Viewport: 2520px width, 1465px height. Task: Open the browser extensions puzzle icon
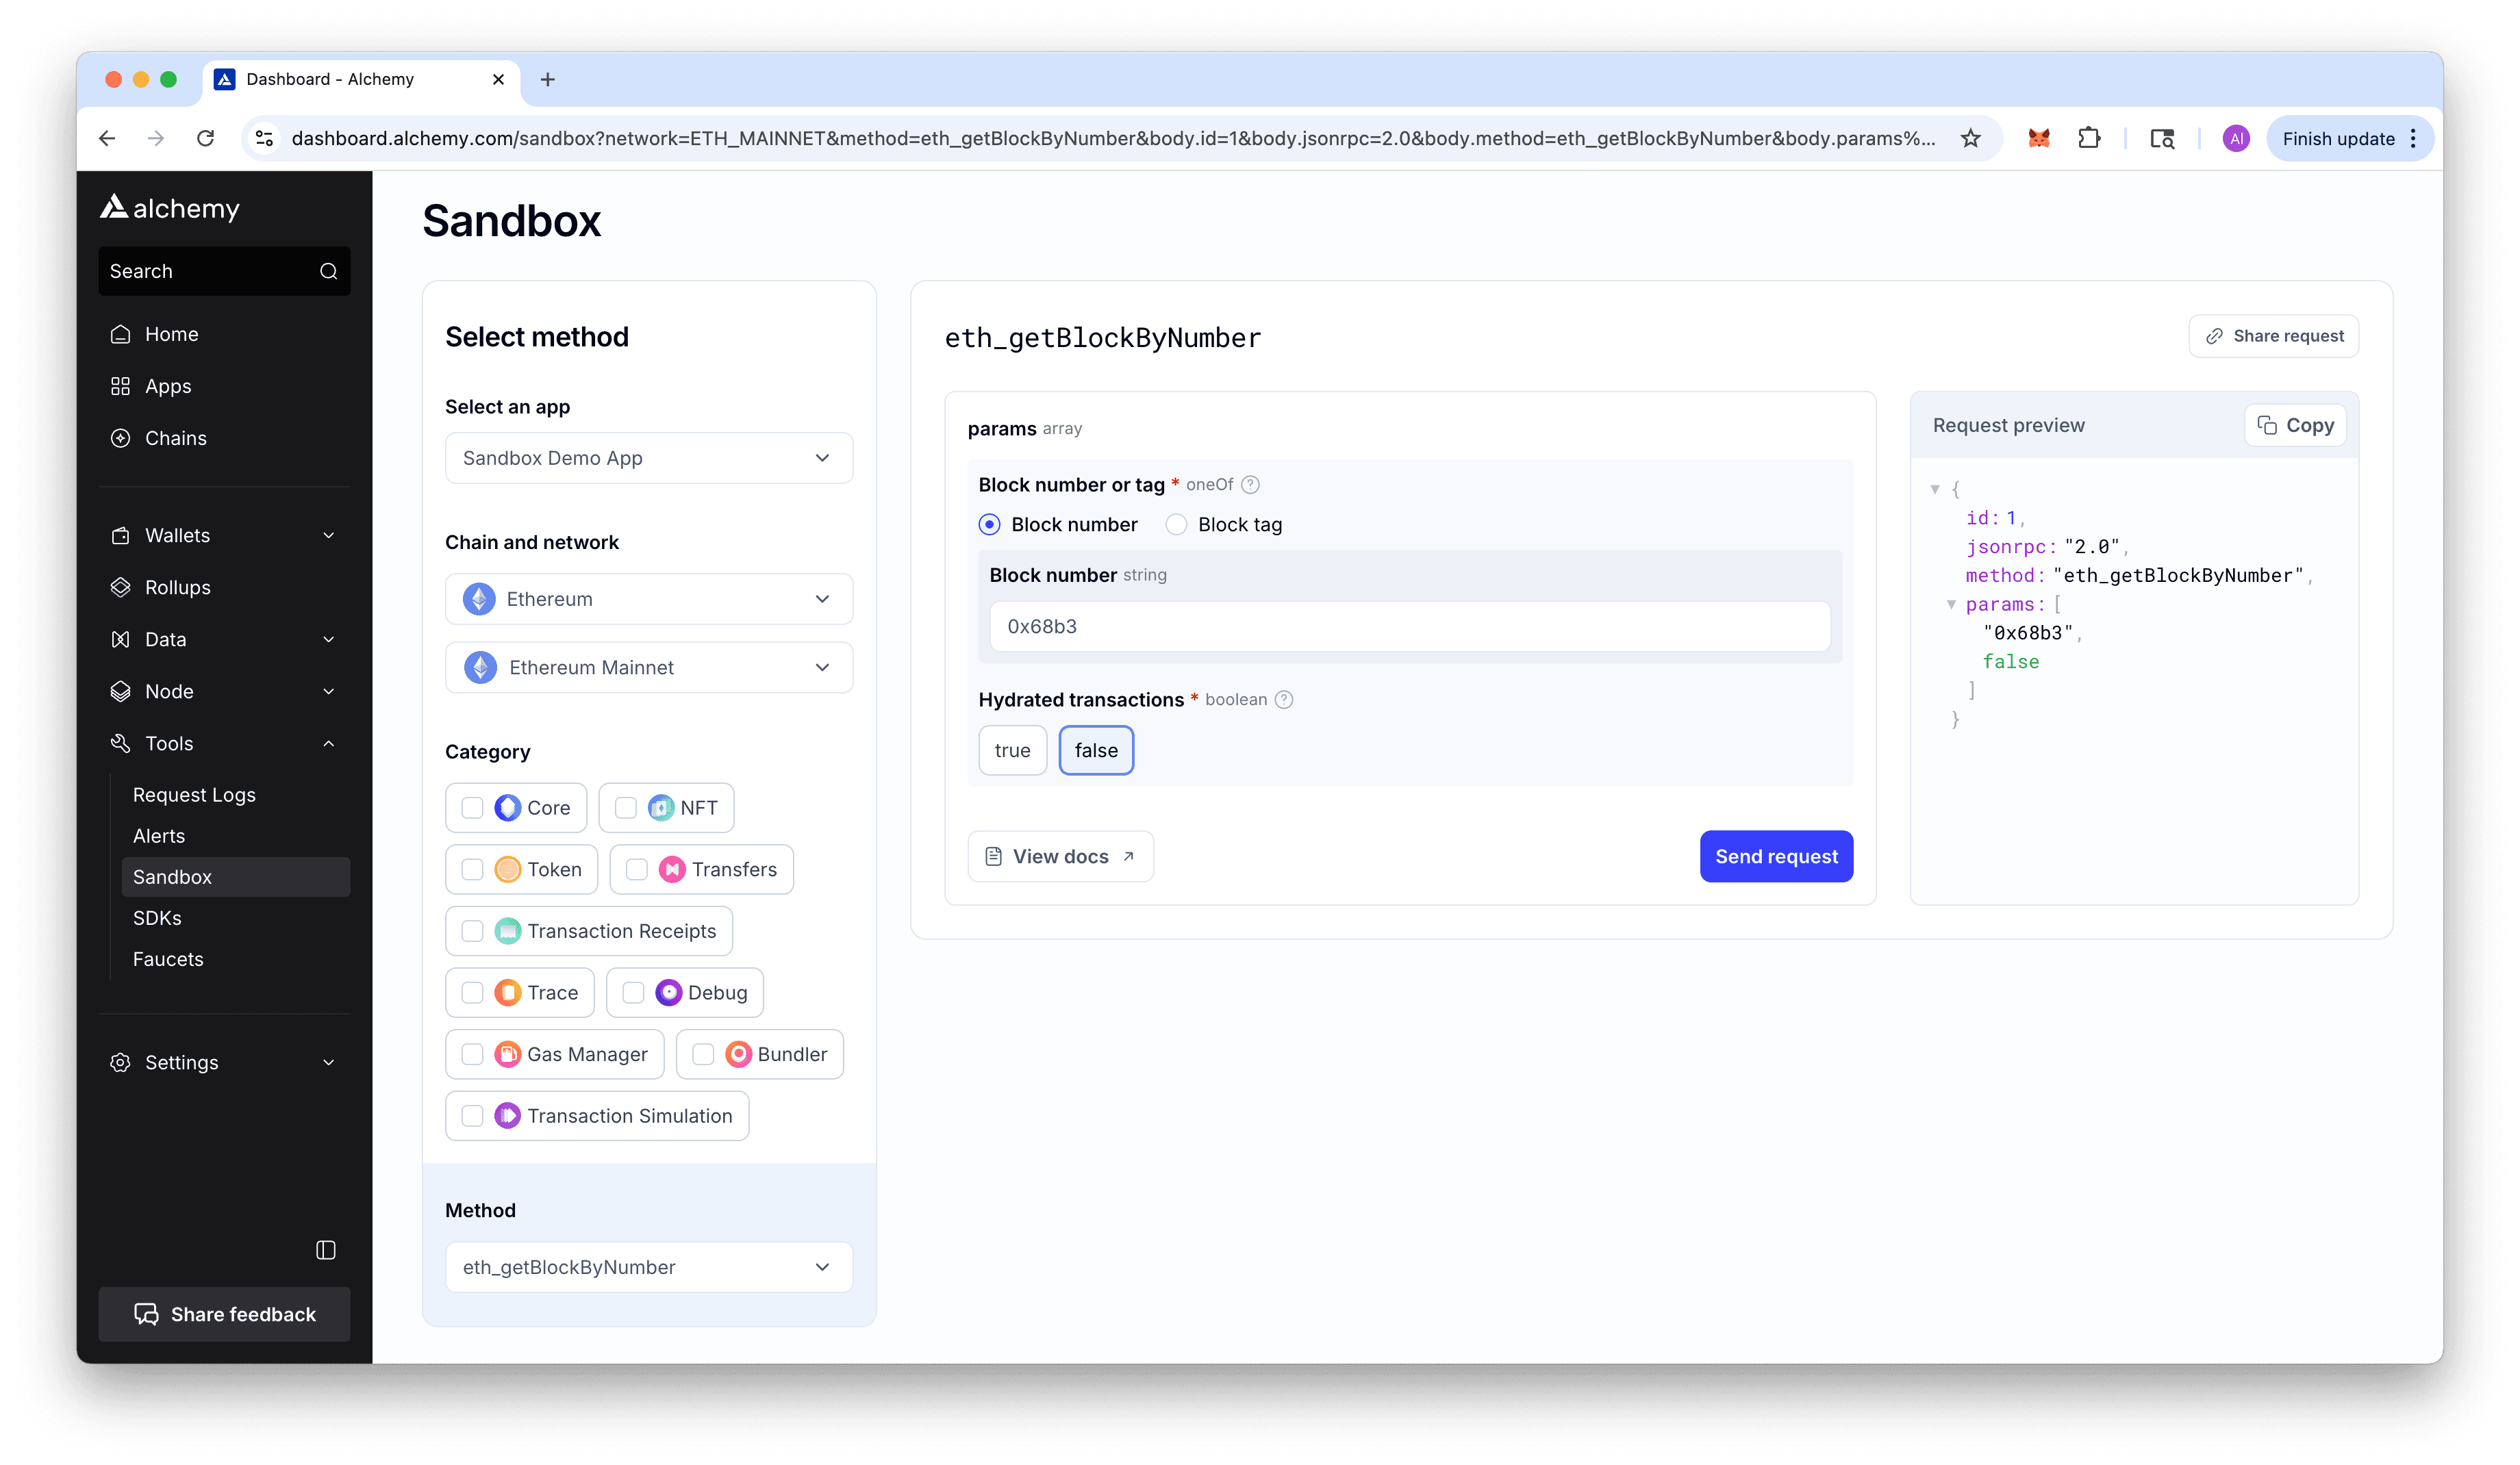[x=2089, y=138]
